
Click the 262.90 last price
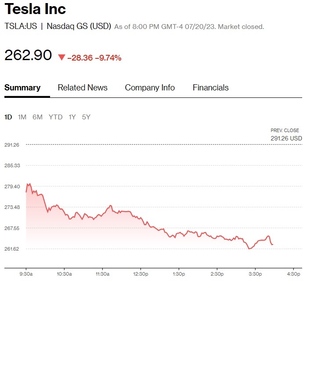click(28, 56)
